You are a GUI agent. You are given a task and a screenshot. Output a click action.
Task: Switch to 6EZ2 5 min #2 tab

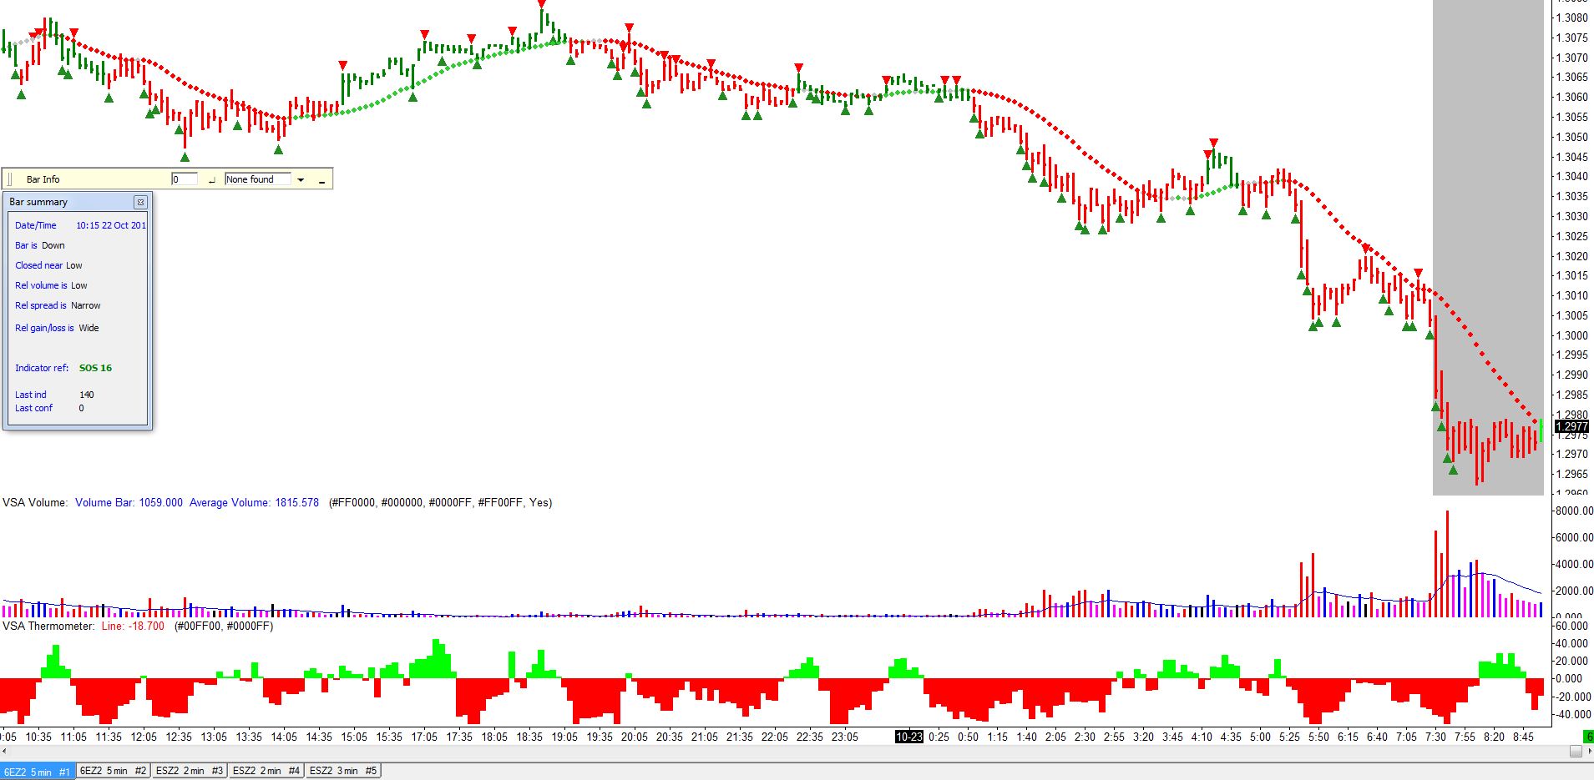114,771
